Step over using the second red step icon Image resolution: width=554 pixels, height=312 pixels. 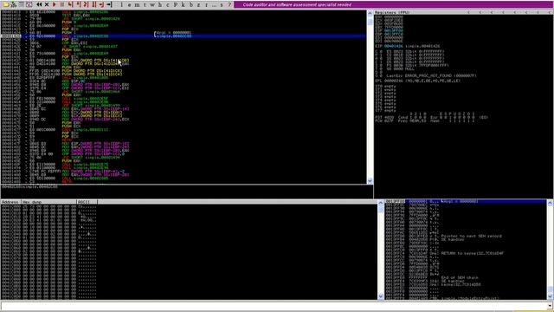coord(78,4)
